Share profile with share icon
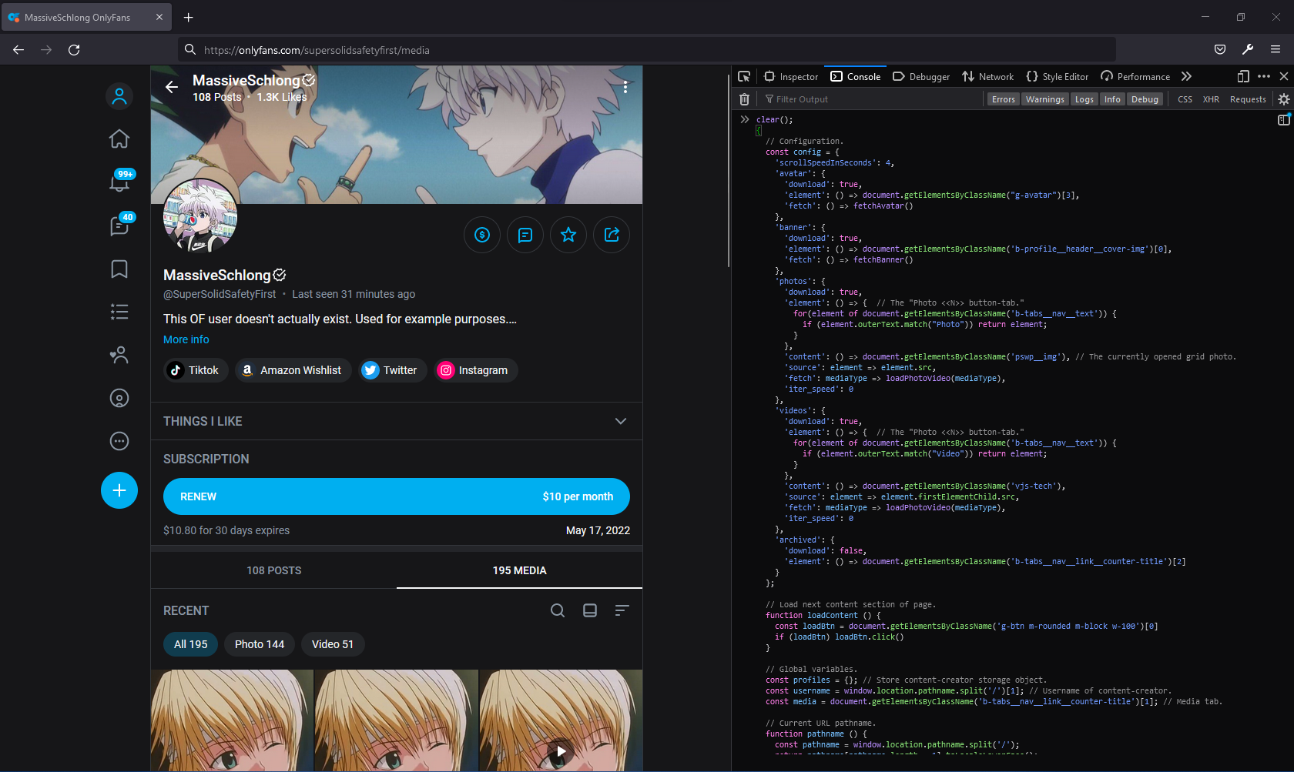The height and width of the screenshot is (772, 1294). 612,235
